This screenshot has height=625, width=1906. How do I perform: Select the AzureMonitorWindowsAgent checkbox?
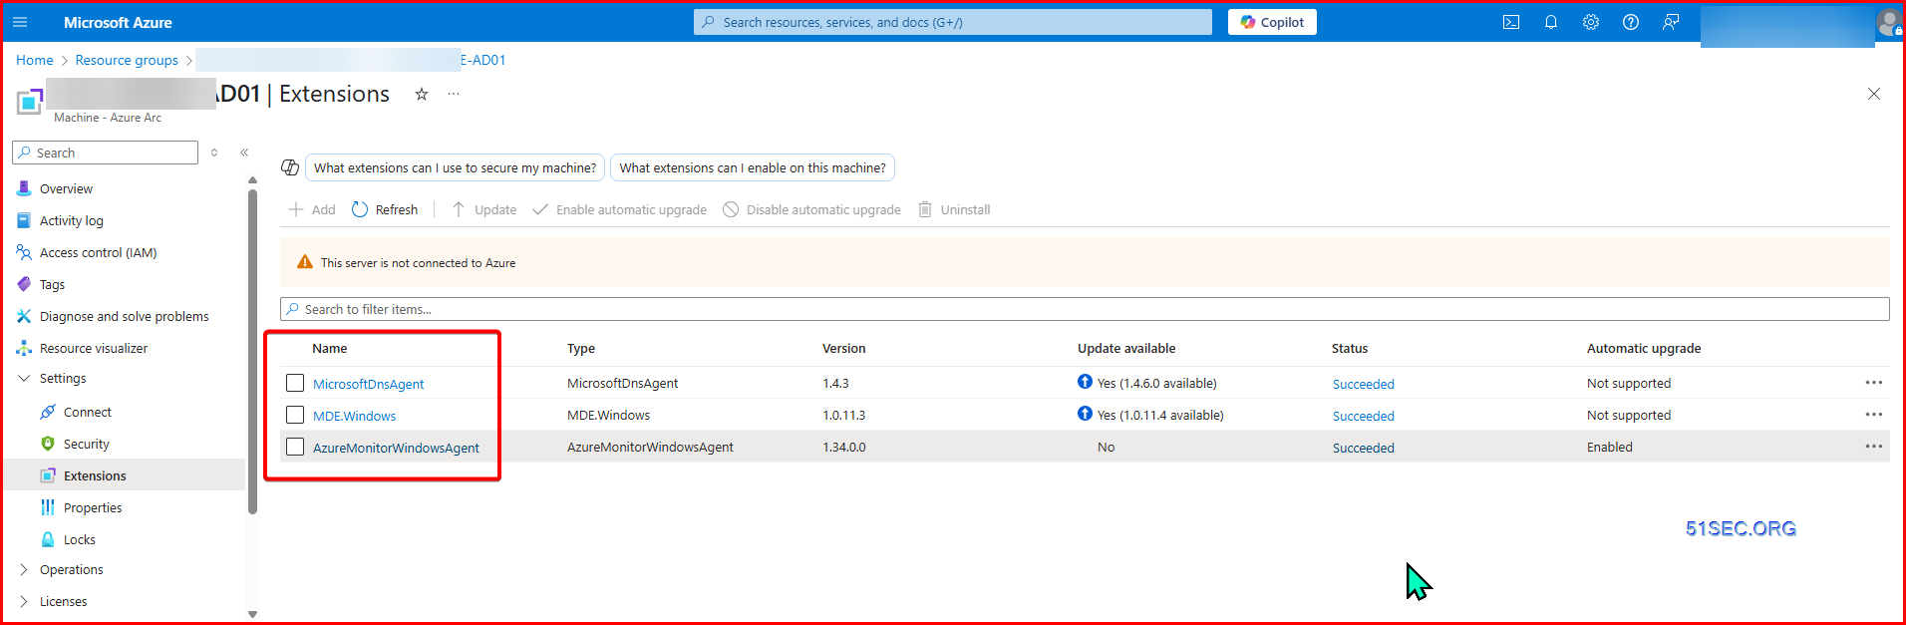[295, 447]
